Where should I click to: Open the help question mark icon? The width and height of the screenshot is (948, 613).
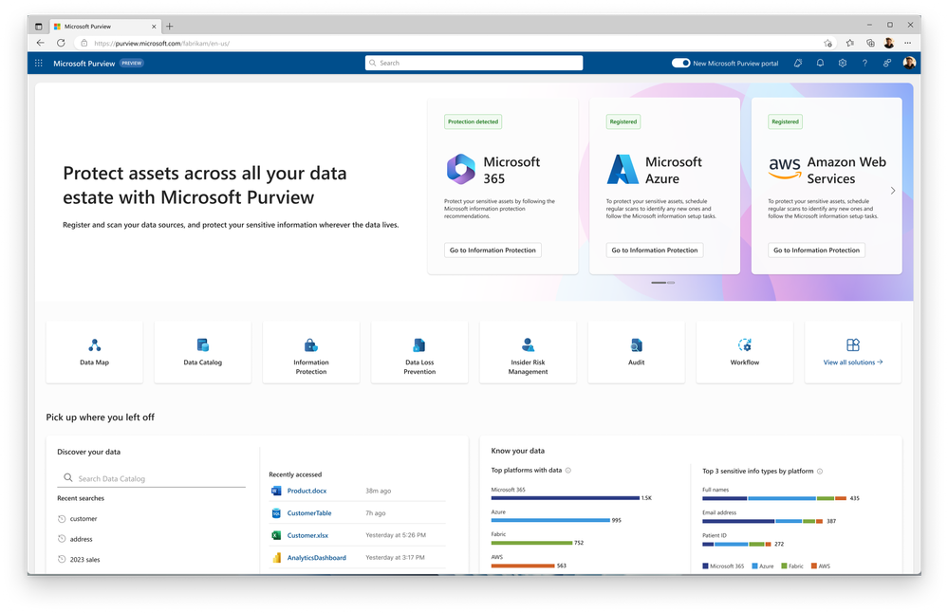click(864, 63)
